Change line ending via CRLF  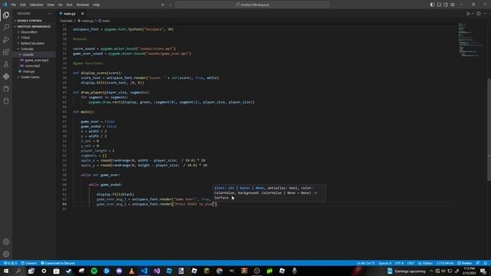(x=410, y=263)
